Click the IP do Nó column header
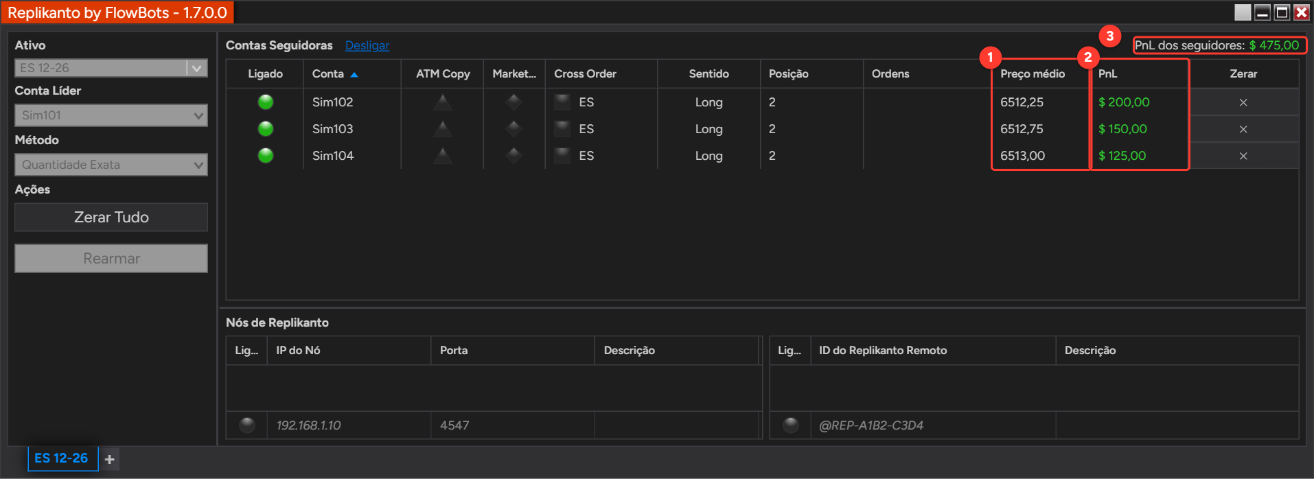This screenshot has height=479, width=1314. coord(349,351)
